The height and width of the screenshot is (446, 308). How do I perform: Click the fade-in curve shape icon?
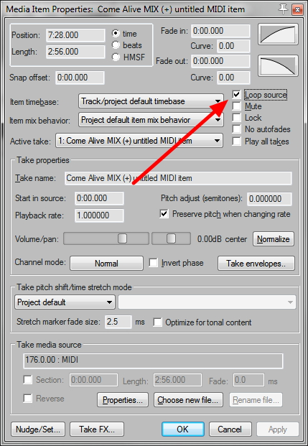278,34
